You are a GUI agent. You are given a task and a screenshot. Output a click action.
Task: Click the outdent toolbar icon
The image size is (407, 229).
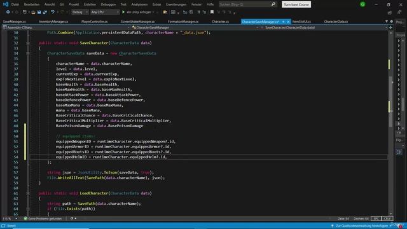pyautogui.click(x=204, y=12)
